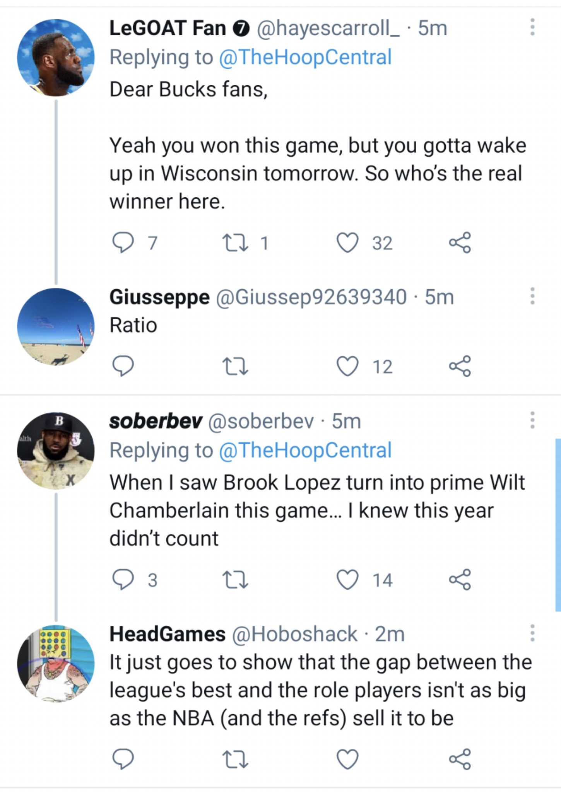Like LeGOAT Fan's tweet with 32 likes
The width and height of the screenshot is (561, 792).
[x=347, y=243]
